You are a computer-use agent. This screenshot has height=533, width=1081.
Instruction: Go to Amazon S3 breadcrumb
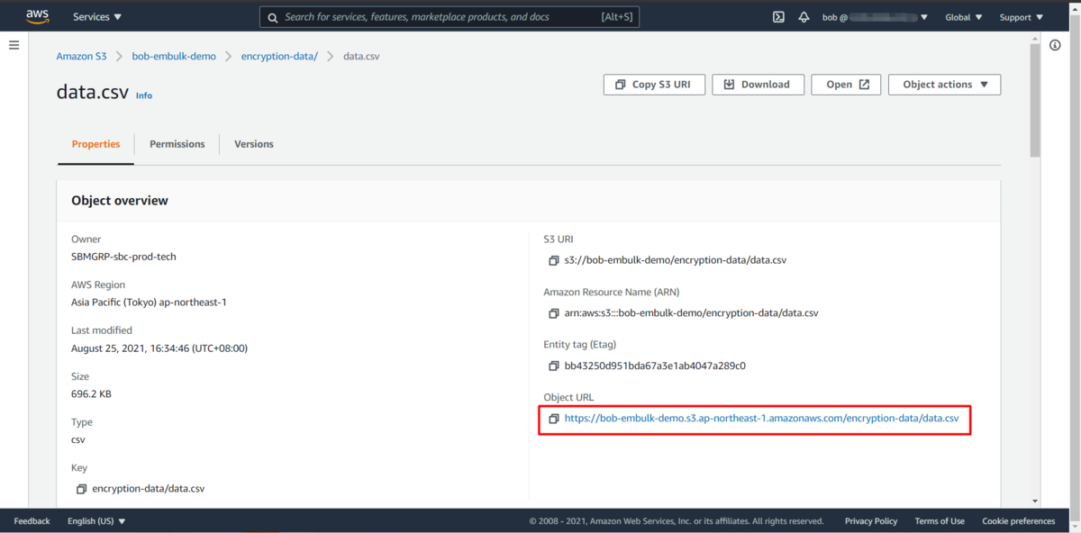point(81,56)
